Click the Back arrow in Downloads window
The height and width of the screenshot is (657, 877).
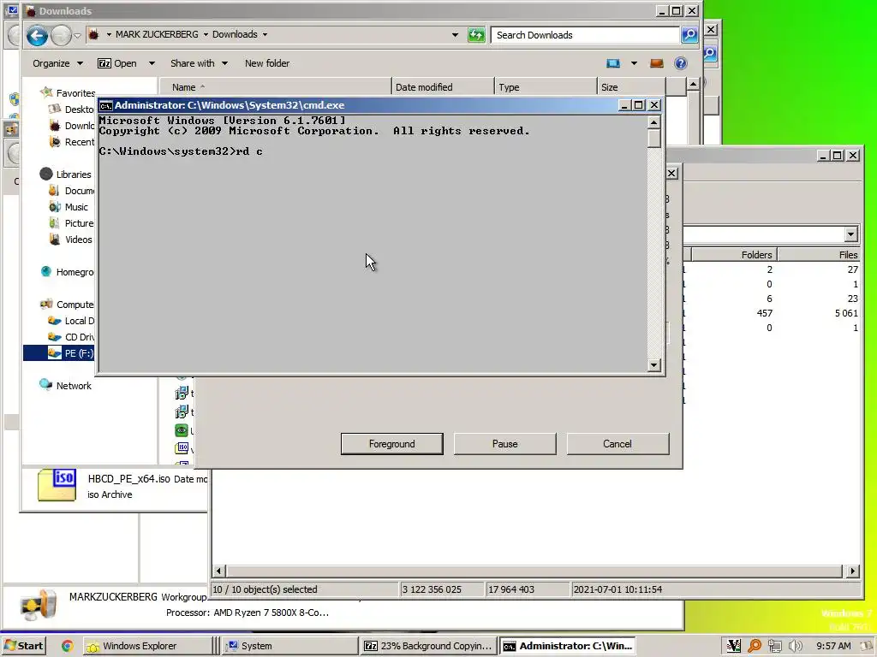click(36, 36)
